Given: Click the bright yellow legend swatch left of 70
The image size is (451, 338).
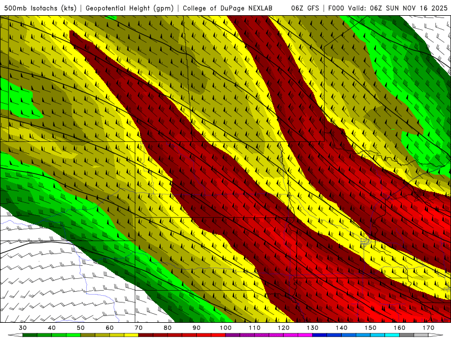Looking at the screenshot, I should pyautogui.click(x=131, y=336).
